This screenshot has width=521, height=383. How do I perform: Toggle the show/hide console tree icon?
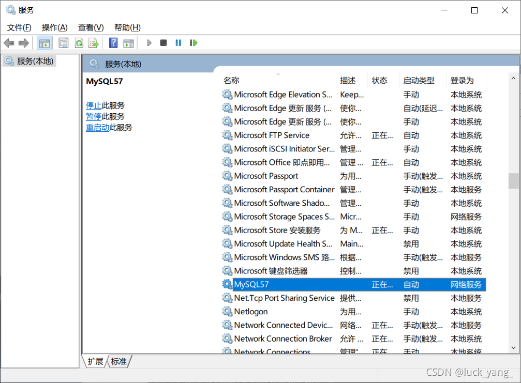pyautogui.click(x=44, y=43)
